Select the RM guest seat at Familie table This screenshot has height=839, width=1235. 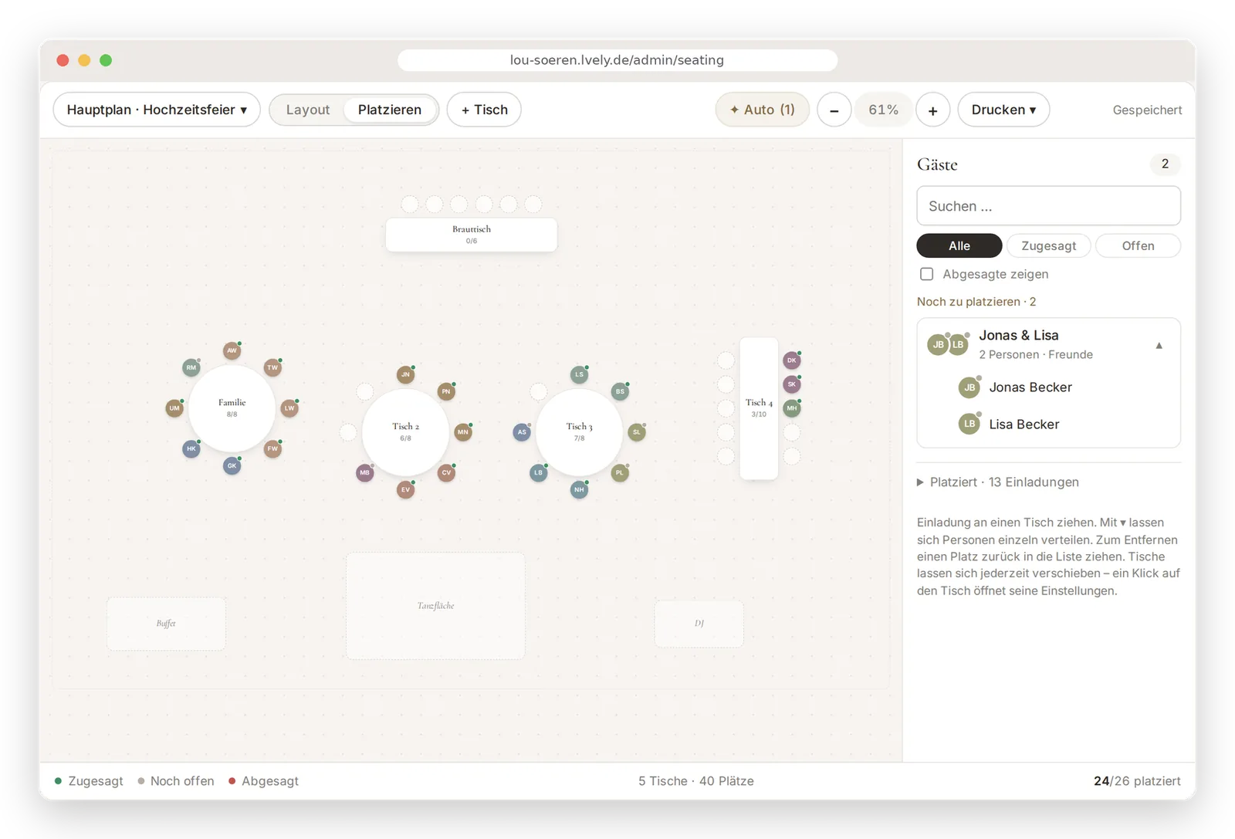pos(191,367)
